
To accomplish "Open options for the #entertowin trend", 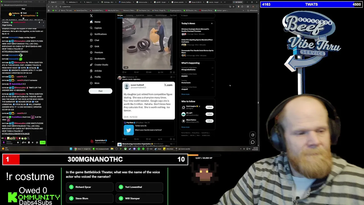I will click(x=212, y=81).
